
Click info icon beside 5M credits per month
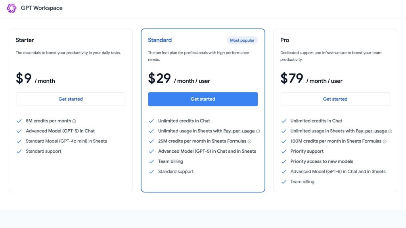(74, 121)
